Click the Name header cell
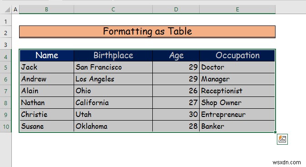306x167 pixels. [47, 56]
